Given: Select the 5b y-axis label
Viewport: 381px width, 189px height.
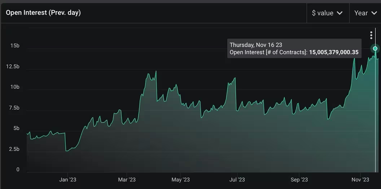Looking at the screenshot, I should [17, 129].
